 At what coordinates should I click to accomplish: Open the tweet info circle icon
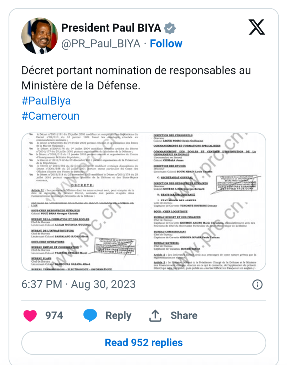coord(257,284)
